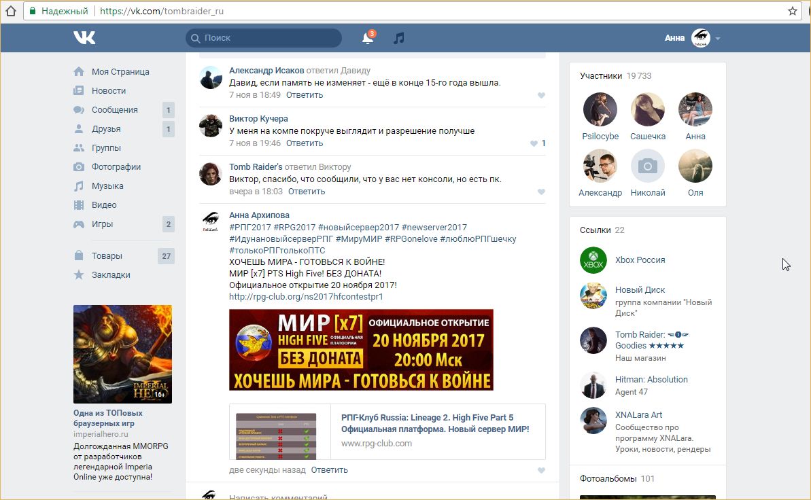Click the VK logo in header
The image size is (811, 500).
(84, 37)
